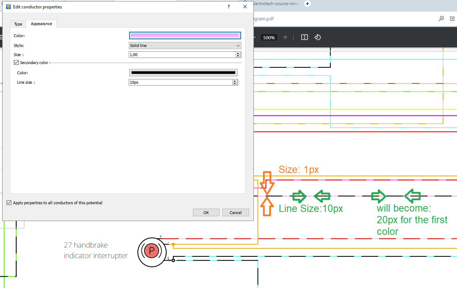Increase the Size spinner value
Viewport: 457px width, 288px height.
(238, 53)
